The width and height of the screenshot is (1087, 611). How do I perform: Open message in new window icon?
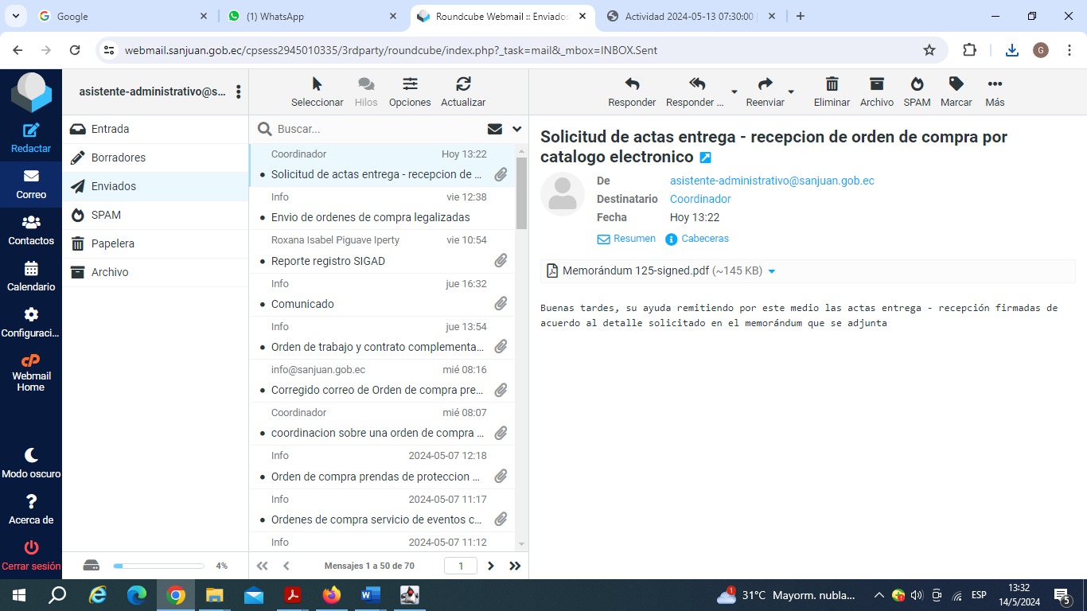click(705, 158)
